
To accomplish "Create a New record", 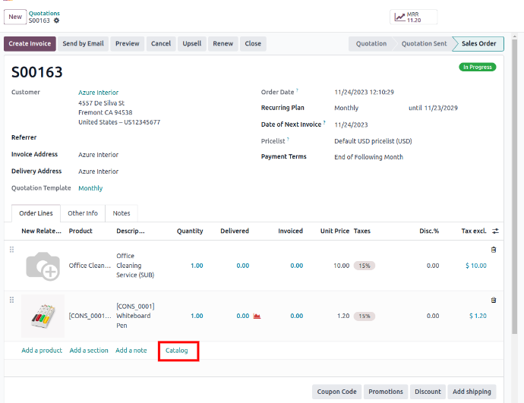I will [15, 17].
